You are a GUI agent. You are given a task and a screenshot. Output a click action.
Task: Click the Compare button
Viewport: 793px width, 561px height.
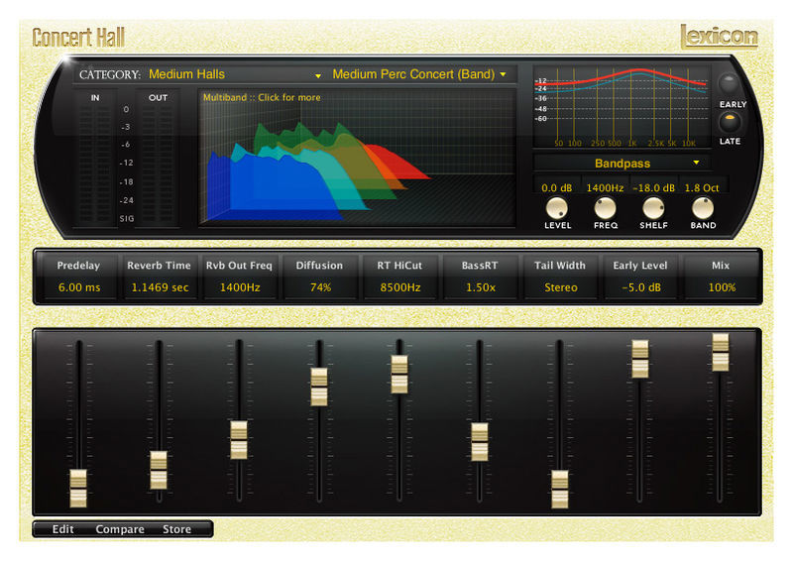pyautogui.click(x=120, y=529)
